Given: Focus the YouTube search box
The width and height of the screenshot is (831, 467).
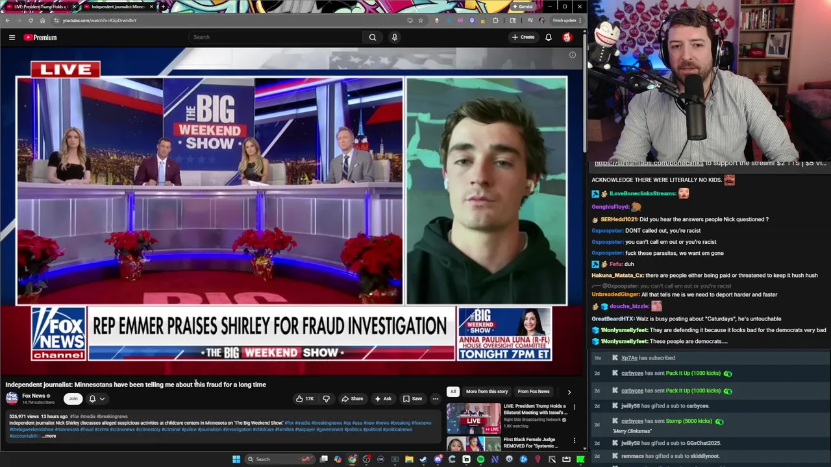Looking at the screenshot, I should point(275,37).
